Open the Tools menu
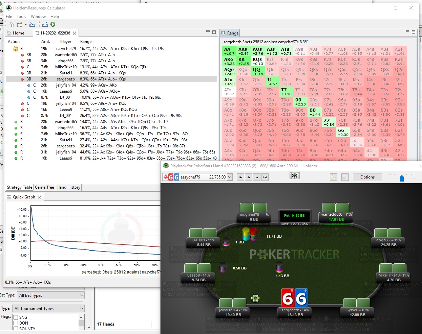This screenshot has height=334, width=422. coord(21,16)
